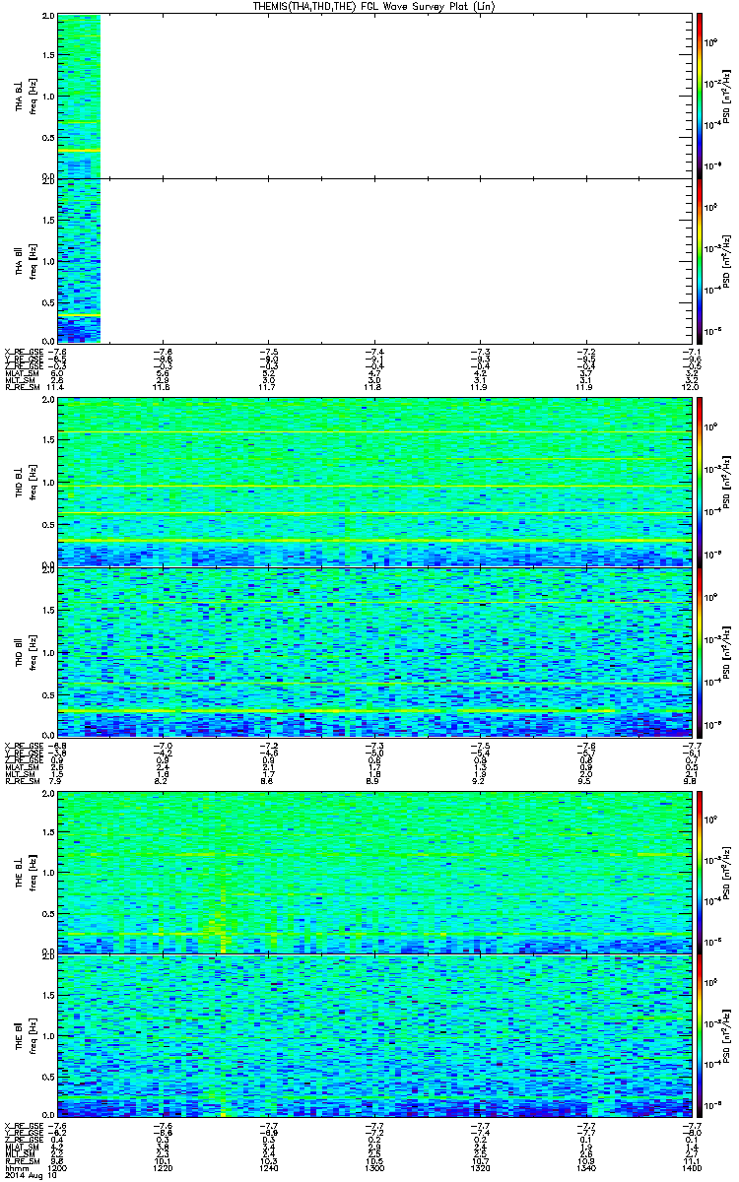Screen dimensions: 739x1182
Task: Select the THE BII spectrogram panel
Action: tap(373, 1035)
